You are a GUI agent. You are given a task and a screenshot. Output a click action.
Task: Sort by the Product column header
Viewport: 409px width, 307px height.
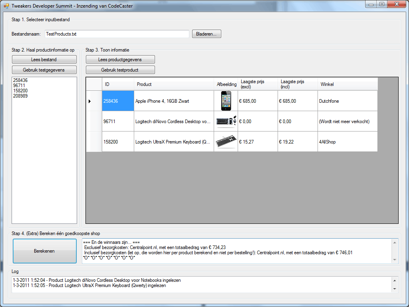174,84
